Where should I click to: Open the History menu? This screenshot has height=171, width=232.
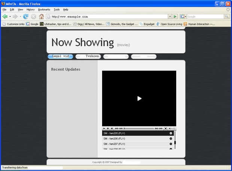click(x=30, y=10)
